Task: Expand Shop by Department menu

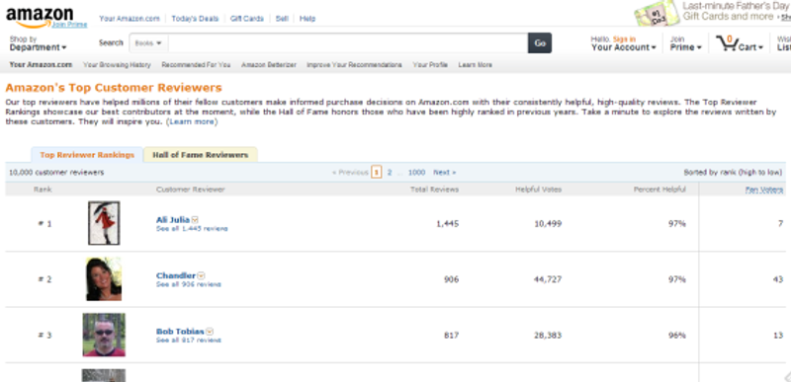Action: [x=38, y=43]
